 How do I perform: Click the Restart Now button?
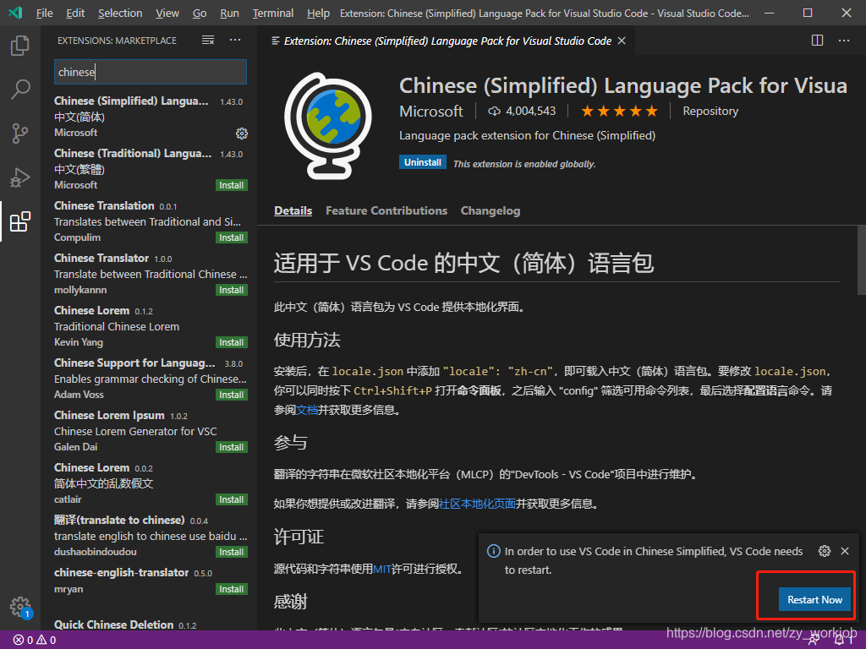click(x=814, y=599)
